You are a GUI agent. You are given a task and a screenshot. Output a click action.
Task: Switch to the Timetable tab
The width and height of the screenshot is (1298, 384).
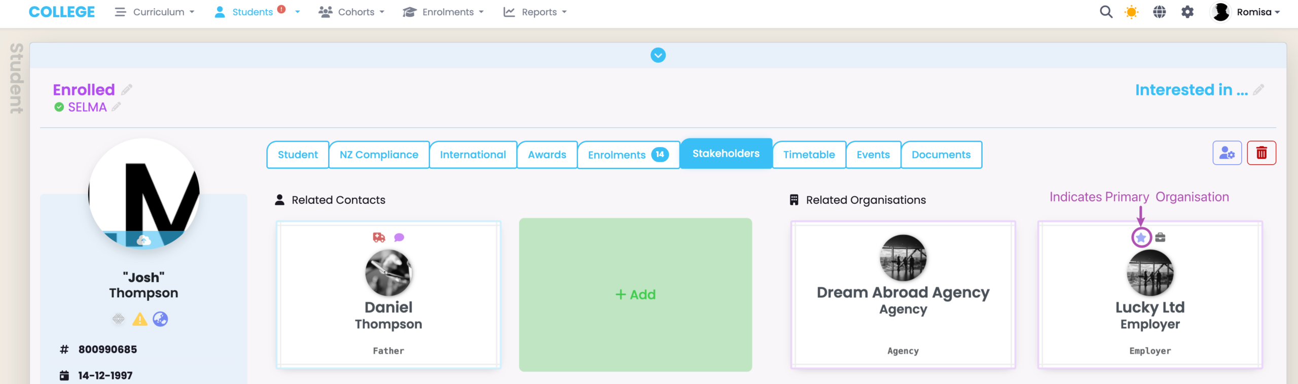tap(809, 155)
